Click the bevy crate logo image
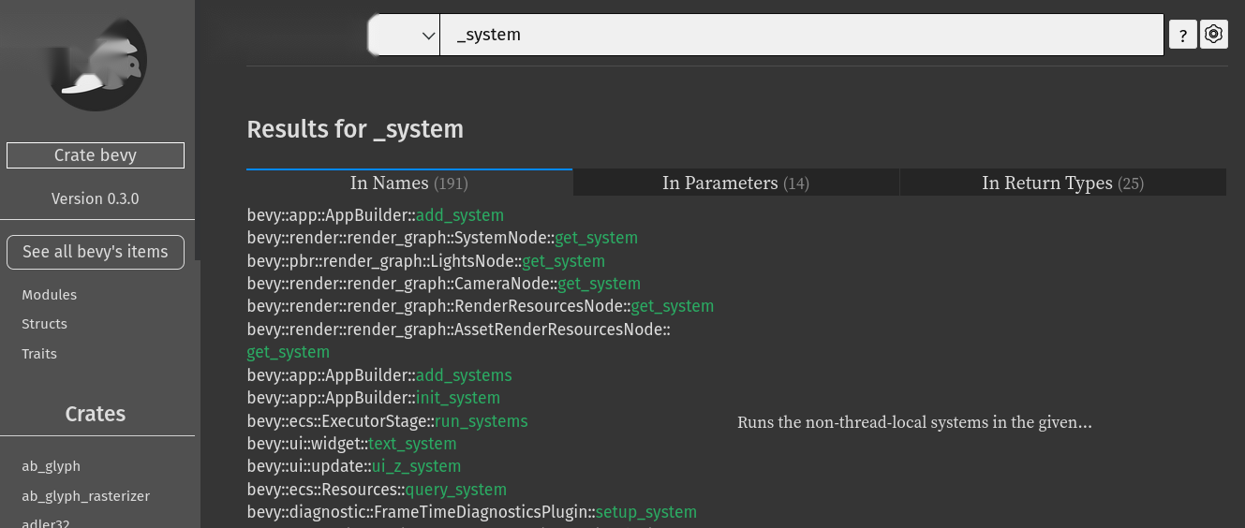Screen dimensions: 1245x528 coord(96,65)
